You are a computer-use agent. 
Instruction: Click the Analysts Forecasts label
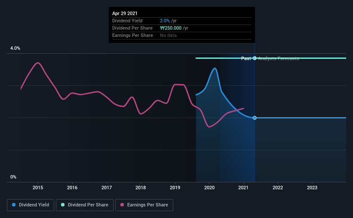coord(279,58)
